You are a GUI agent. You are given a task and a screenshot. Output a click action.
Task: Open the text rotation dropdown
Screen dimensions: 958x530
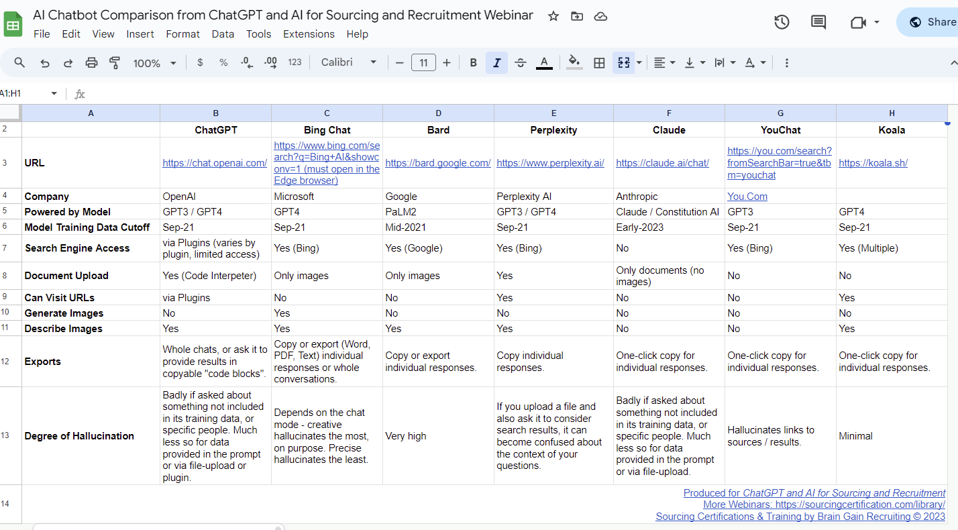point(755,62)
